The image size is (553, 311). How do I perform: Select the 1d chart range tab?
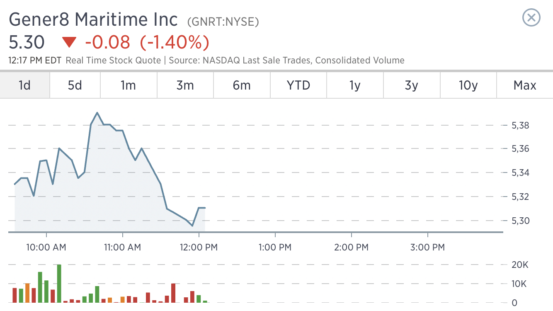click(25, 85)
